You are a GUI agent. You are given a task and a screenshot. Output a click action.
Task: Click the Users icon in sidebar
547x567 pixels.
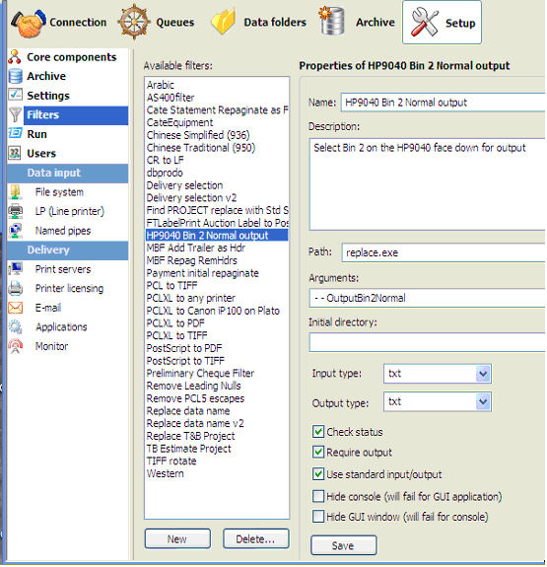[x=15, y=153]
